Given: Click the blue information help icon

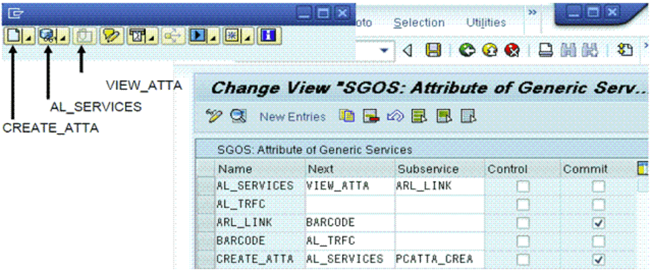Looking at the screenshot, I should tap(270, 36).
